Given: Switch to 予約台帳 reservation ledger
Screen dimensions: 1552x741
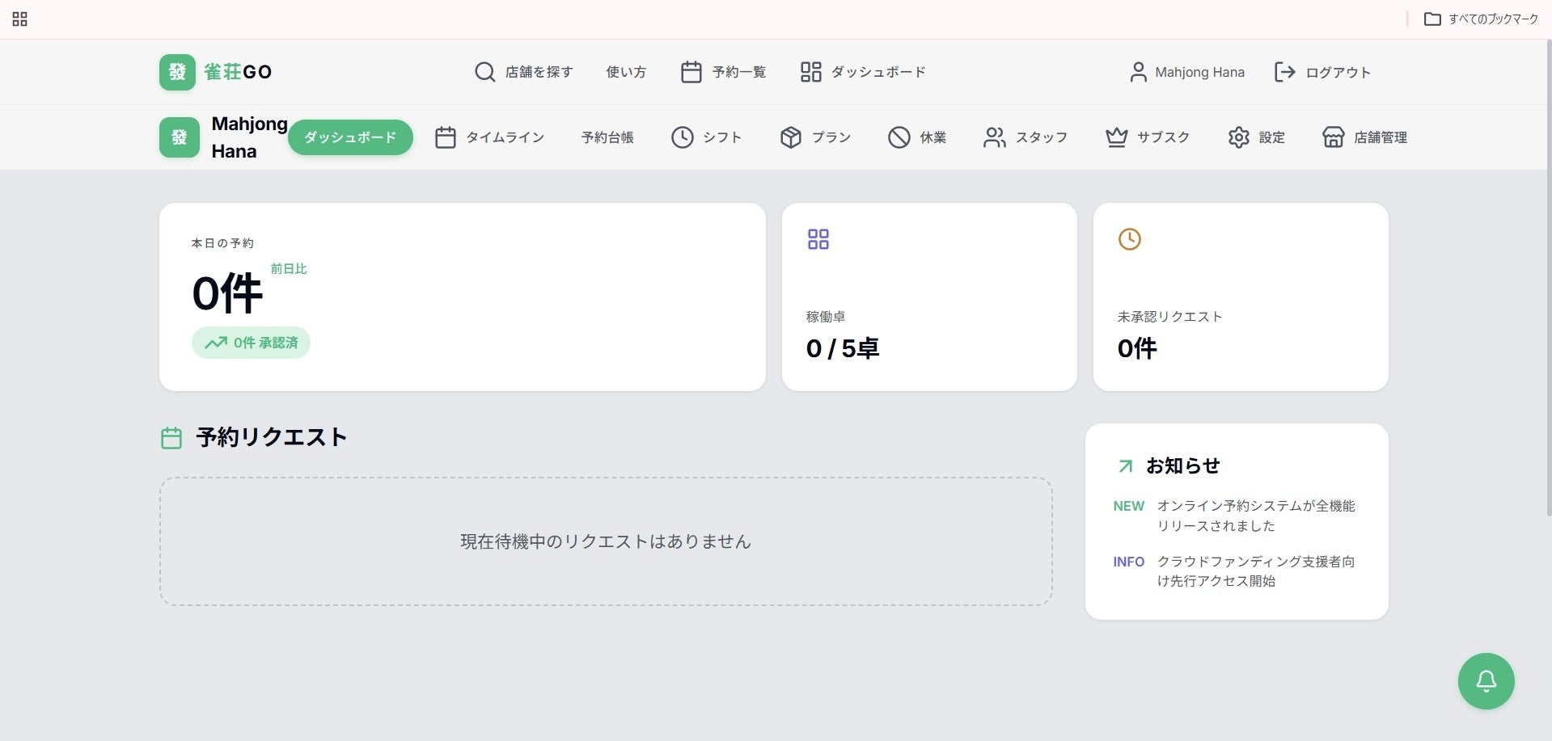Looking at the screenshot, I should click(x=607, y=137).
